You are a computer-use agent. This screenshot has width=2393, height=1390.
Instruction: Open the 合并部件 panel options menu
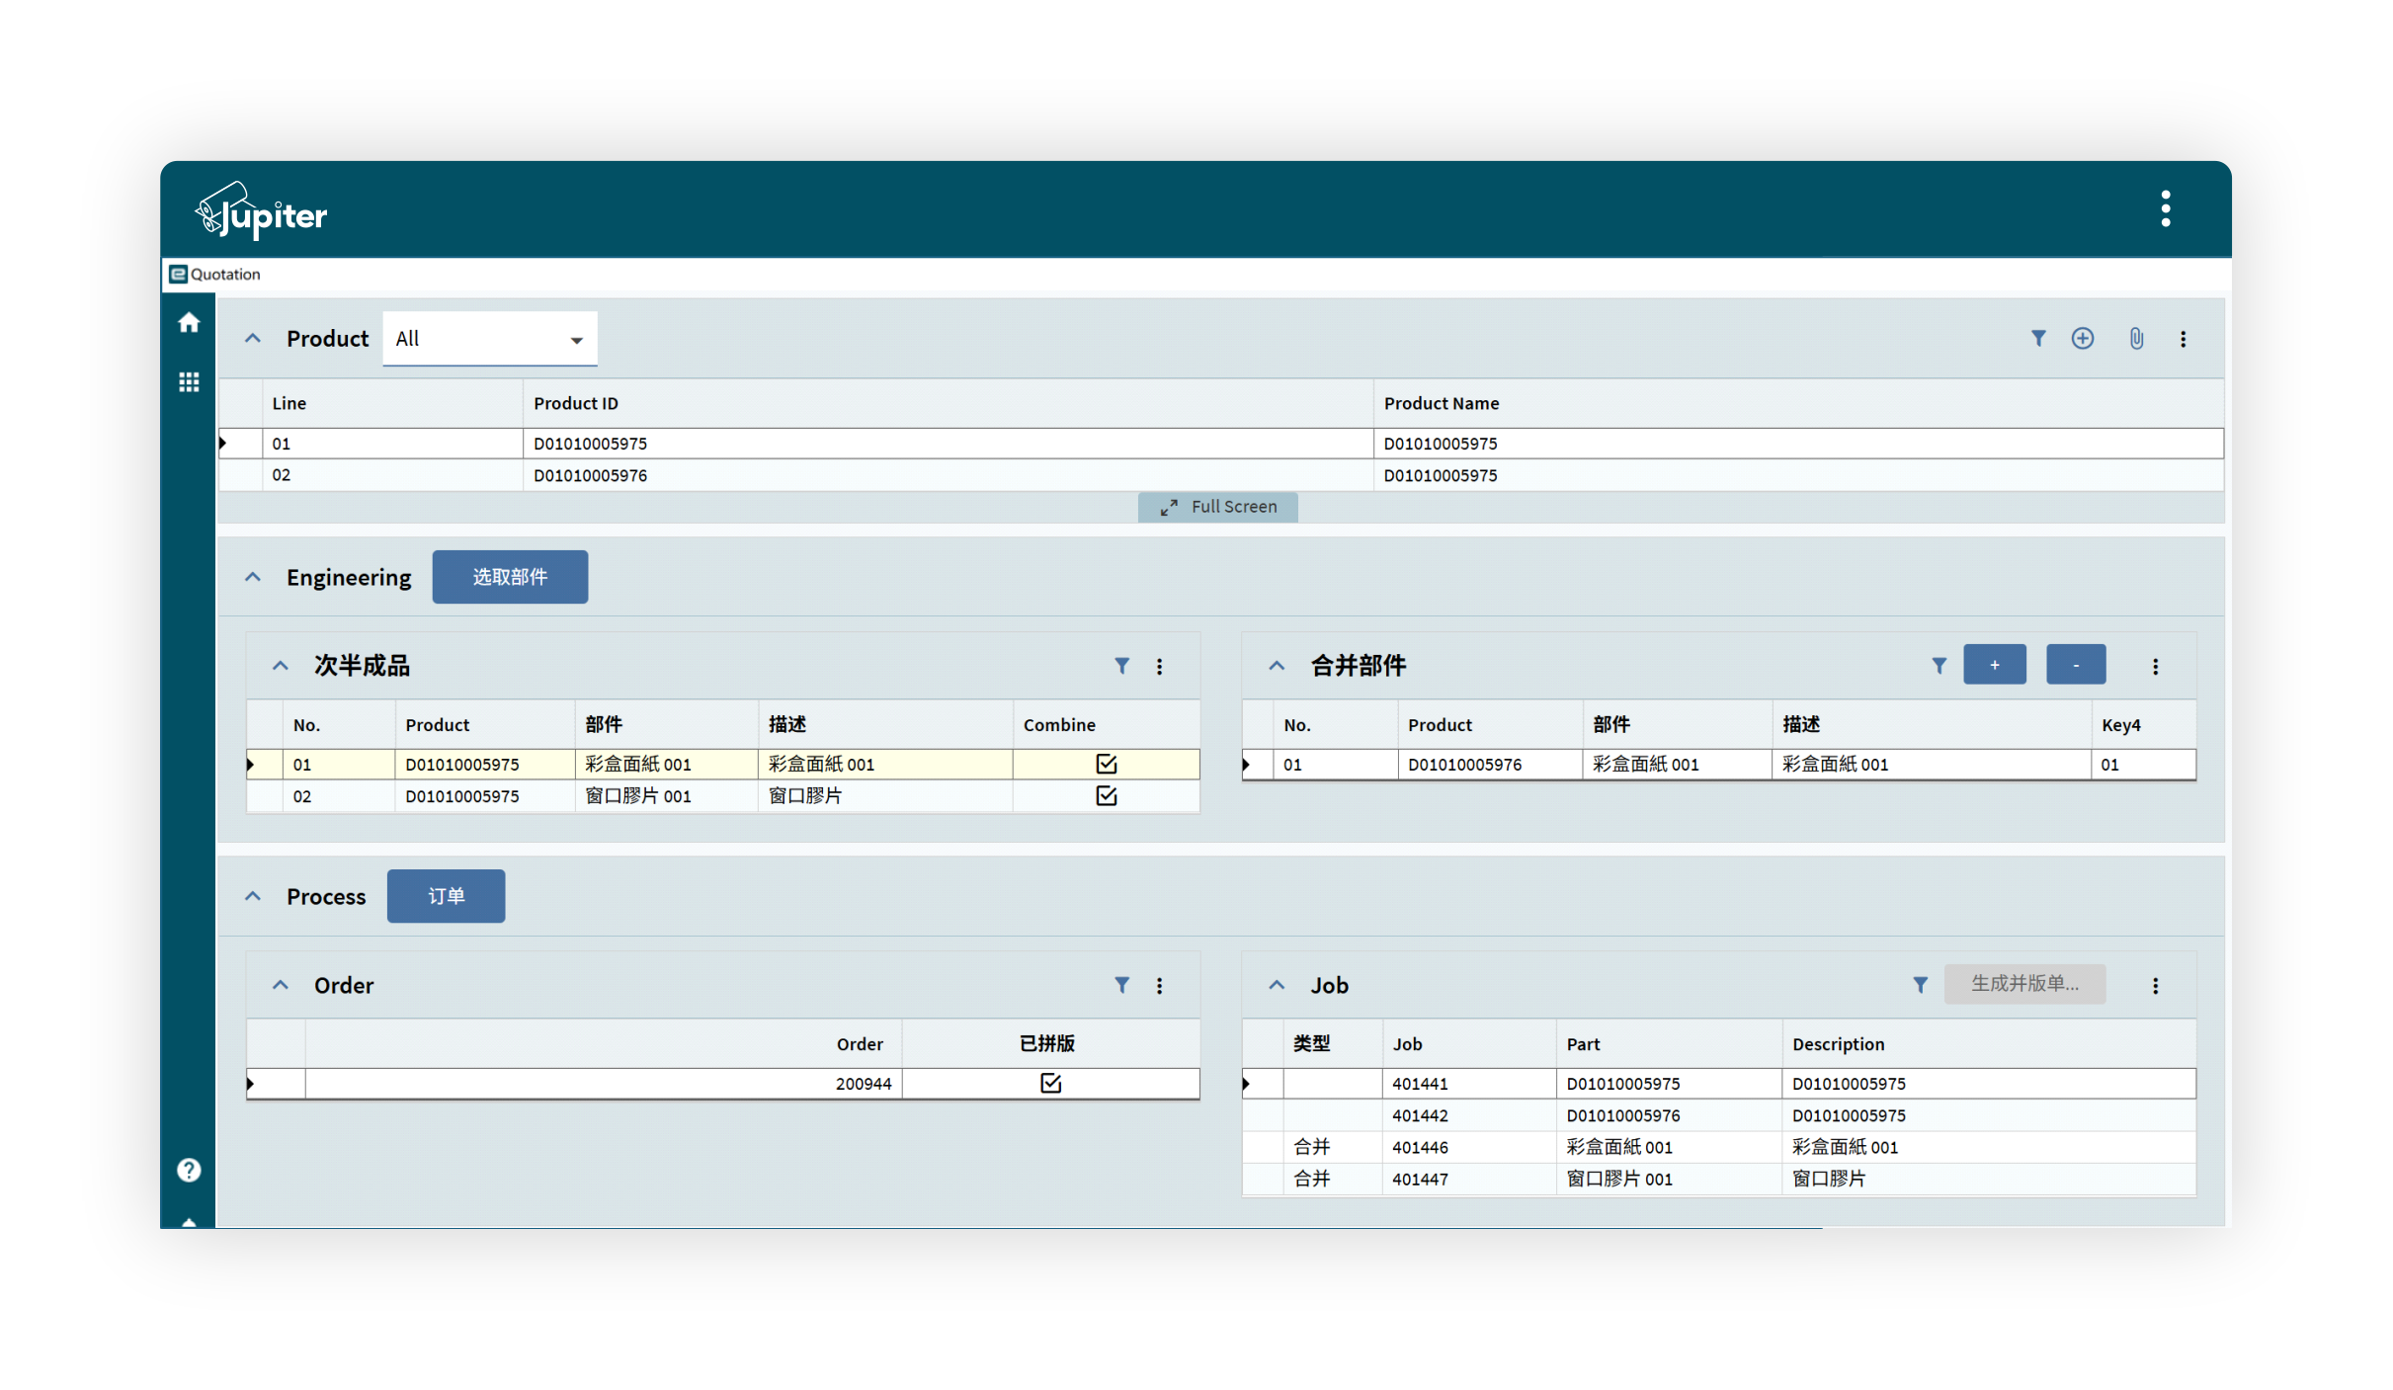pyautogui.click(x=2155, y=667)
